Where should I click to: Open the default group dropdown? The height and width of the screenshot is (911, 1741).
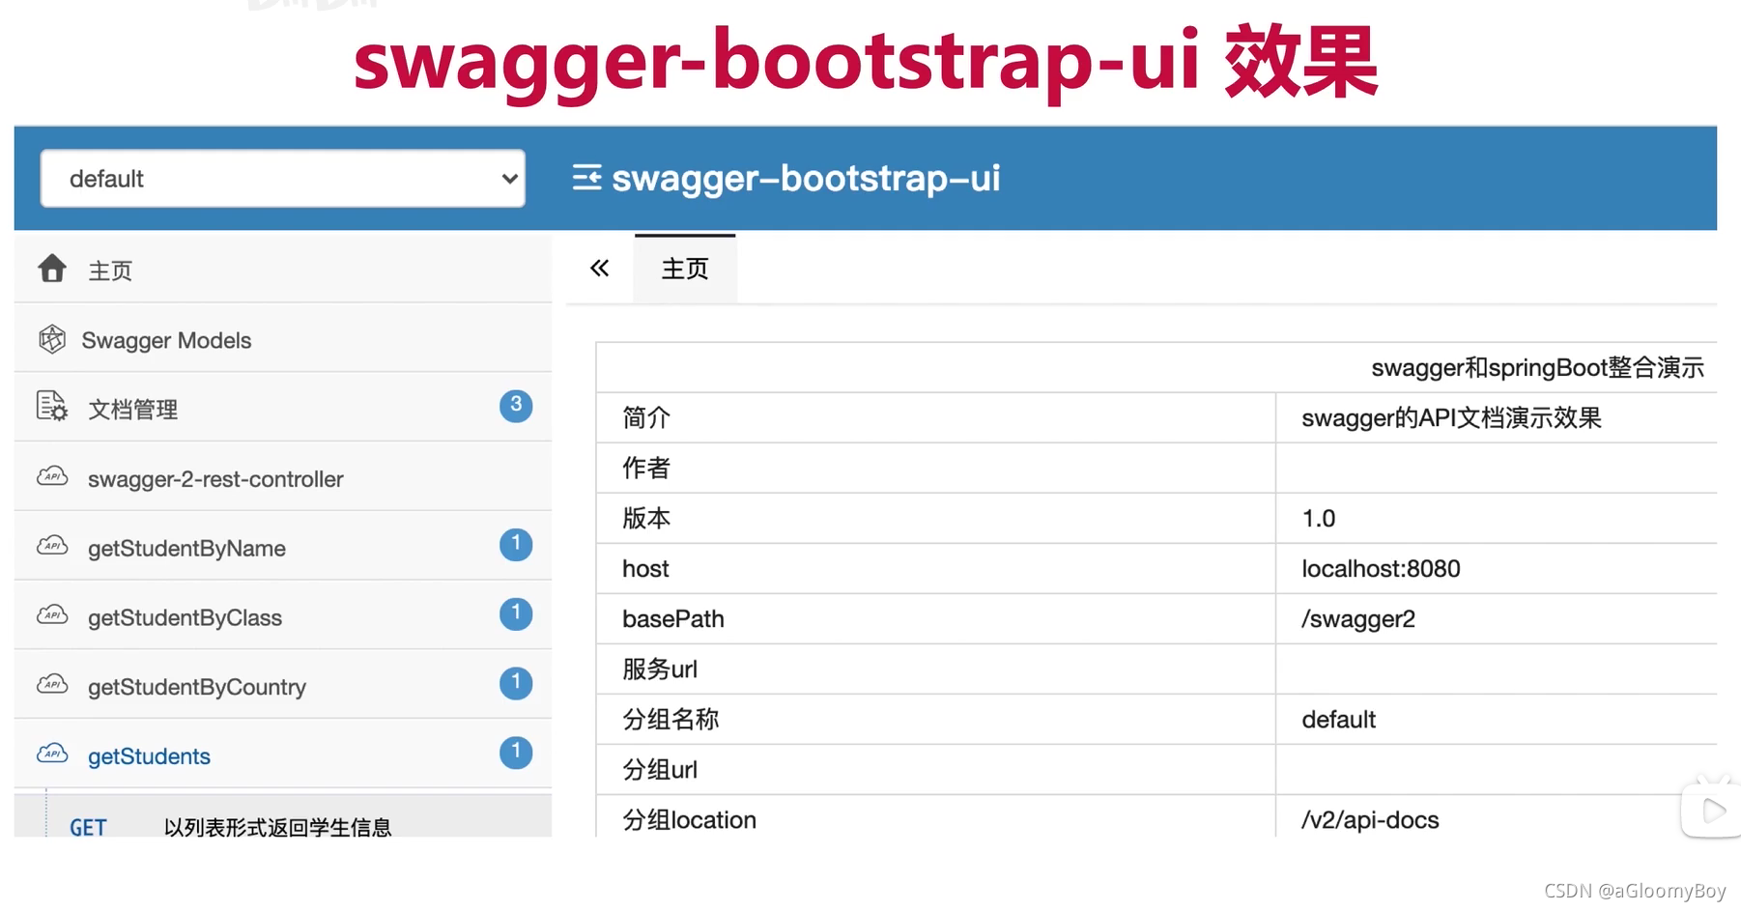coord(282,179)
